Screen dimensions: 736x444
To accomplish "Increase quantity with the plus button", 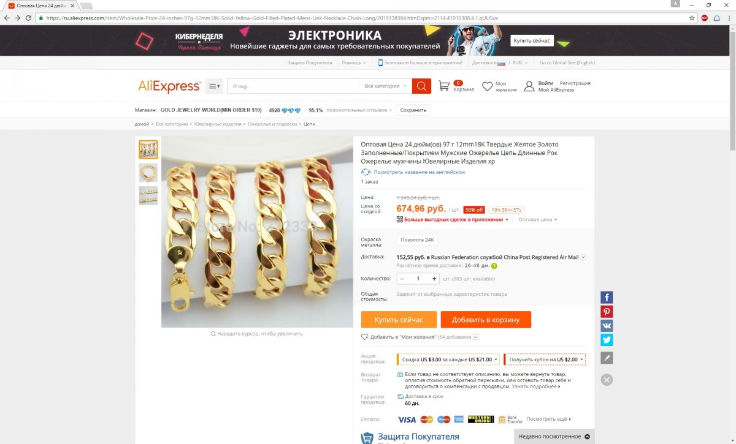I will pyautogui.click(x=434, y=278).
